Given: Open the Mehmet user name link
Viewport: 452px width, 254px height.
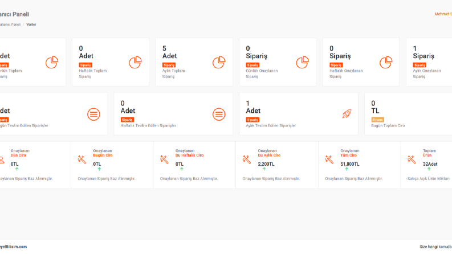Looking at the screenshot, I should pos(443,14).
